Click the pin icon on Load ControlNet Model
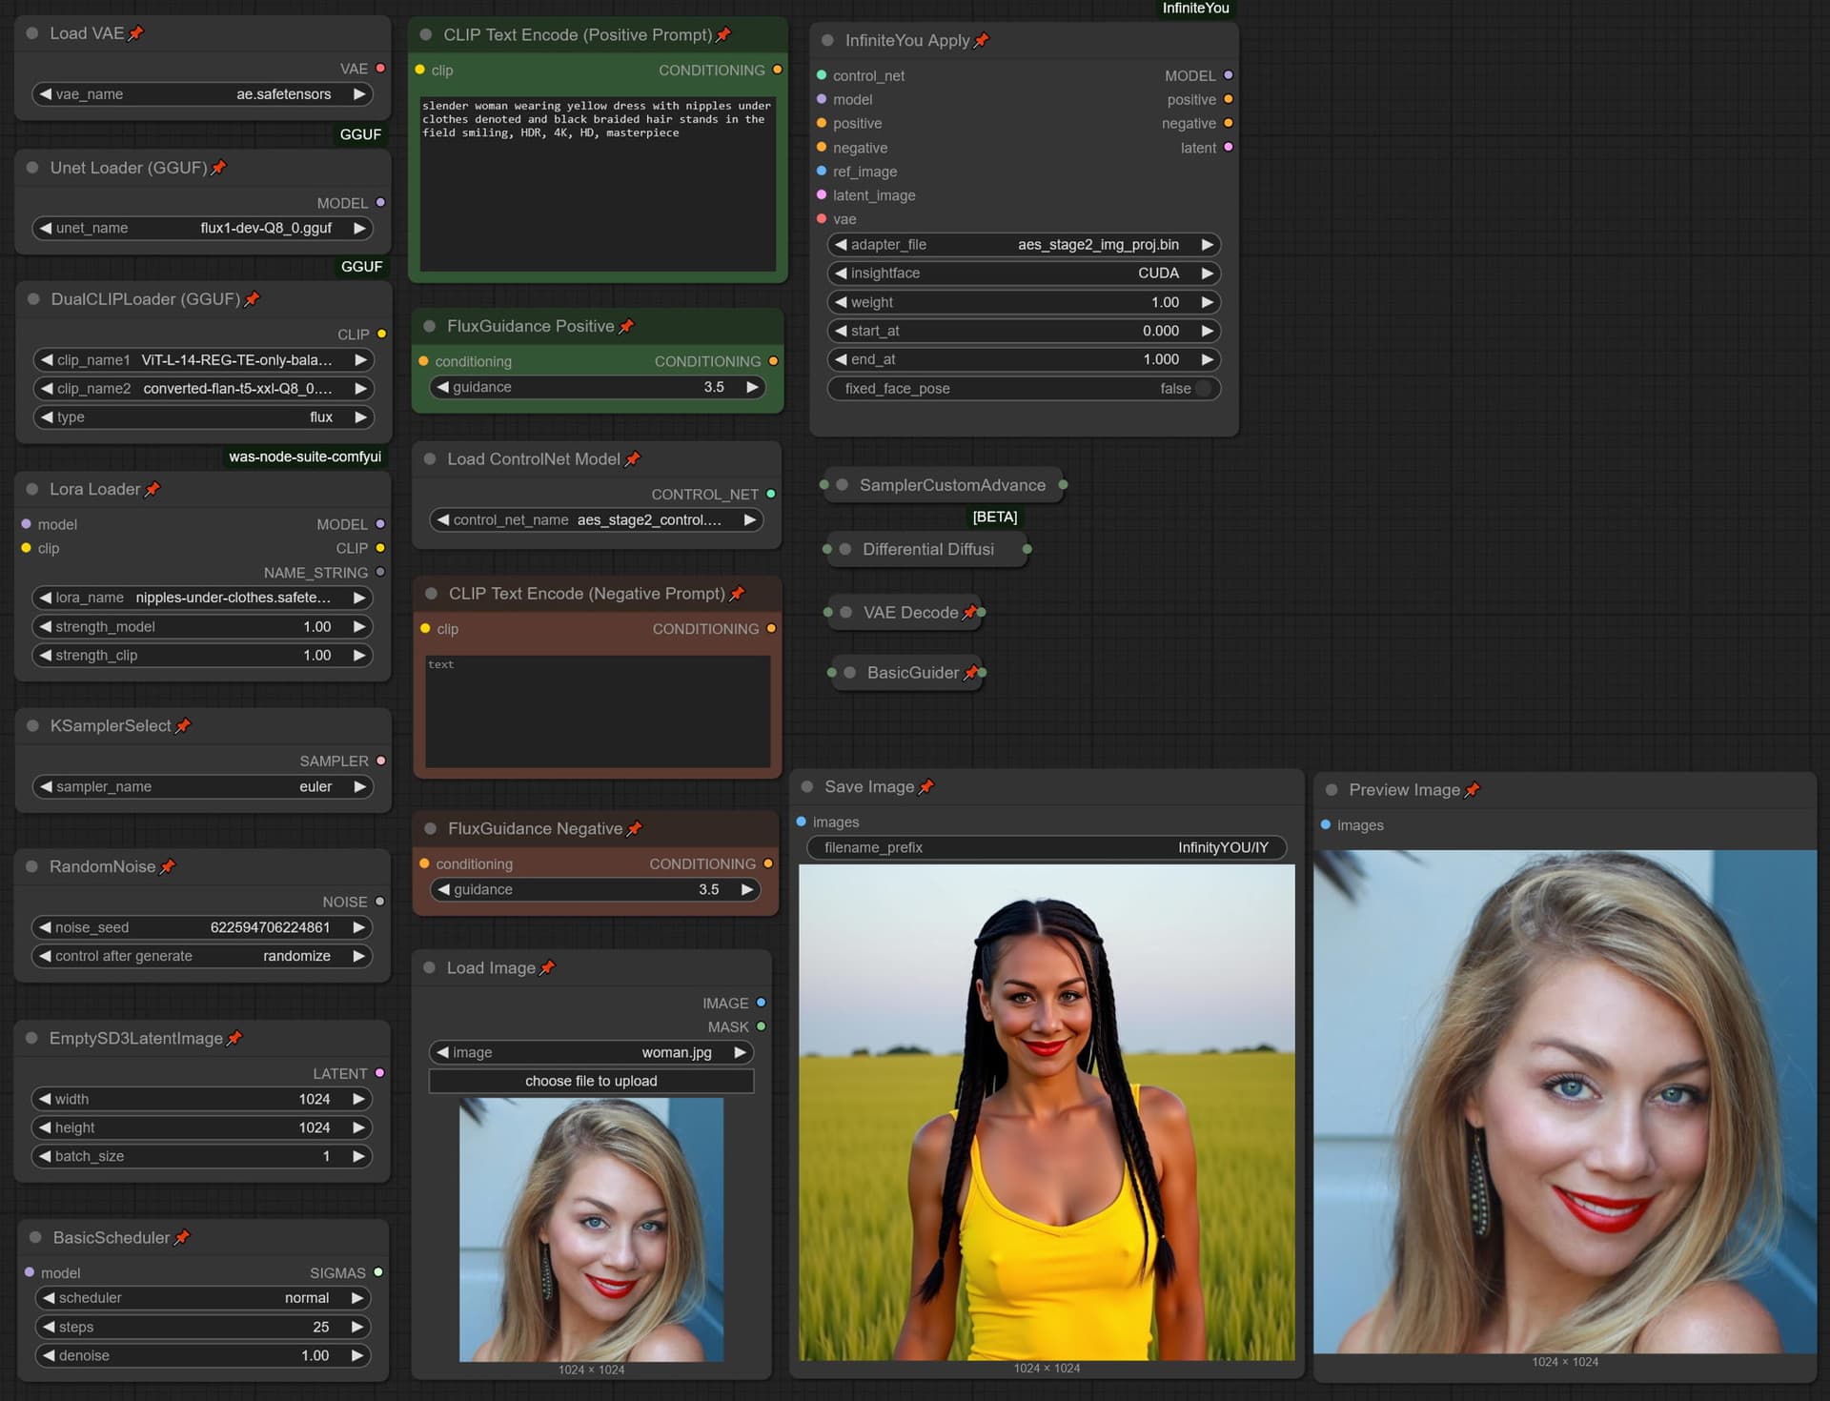Screen dimensions: 1830x1401 [x=633, y=459]
